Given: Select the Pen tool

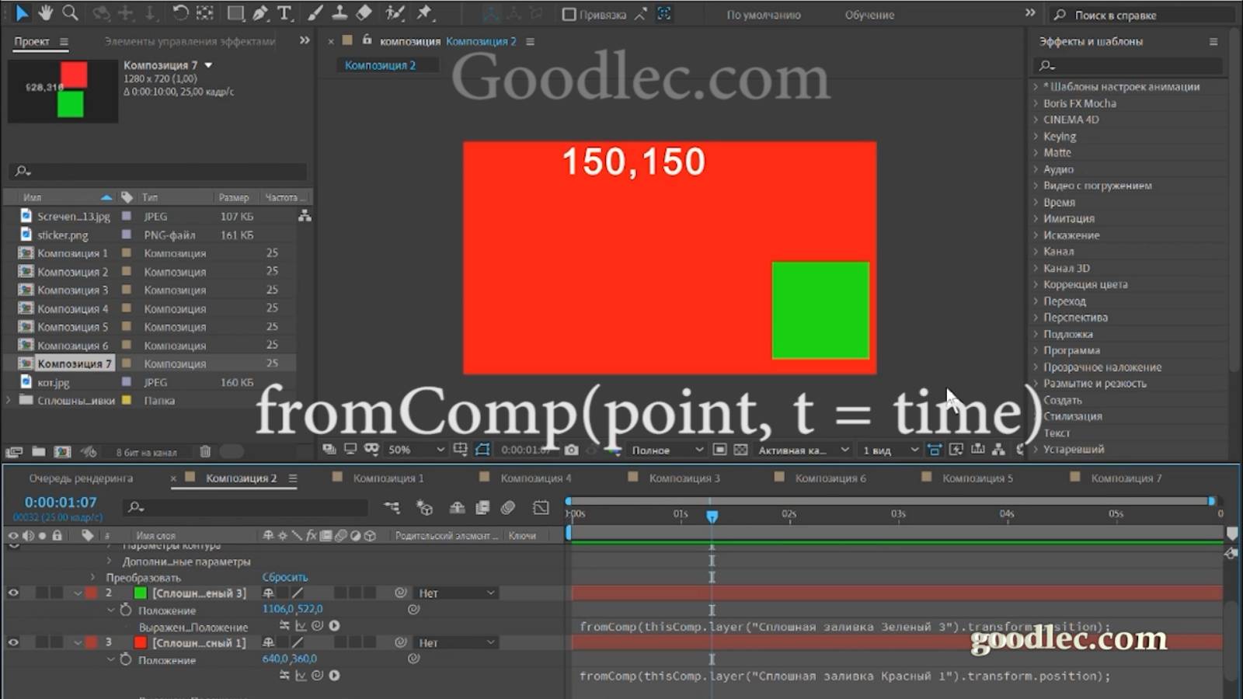Looking at the screenshot, I should 259,13.
